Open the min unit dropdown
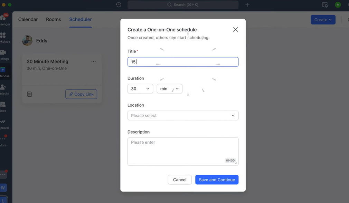Screen dimensions: 349x203 coord(169,89)
